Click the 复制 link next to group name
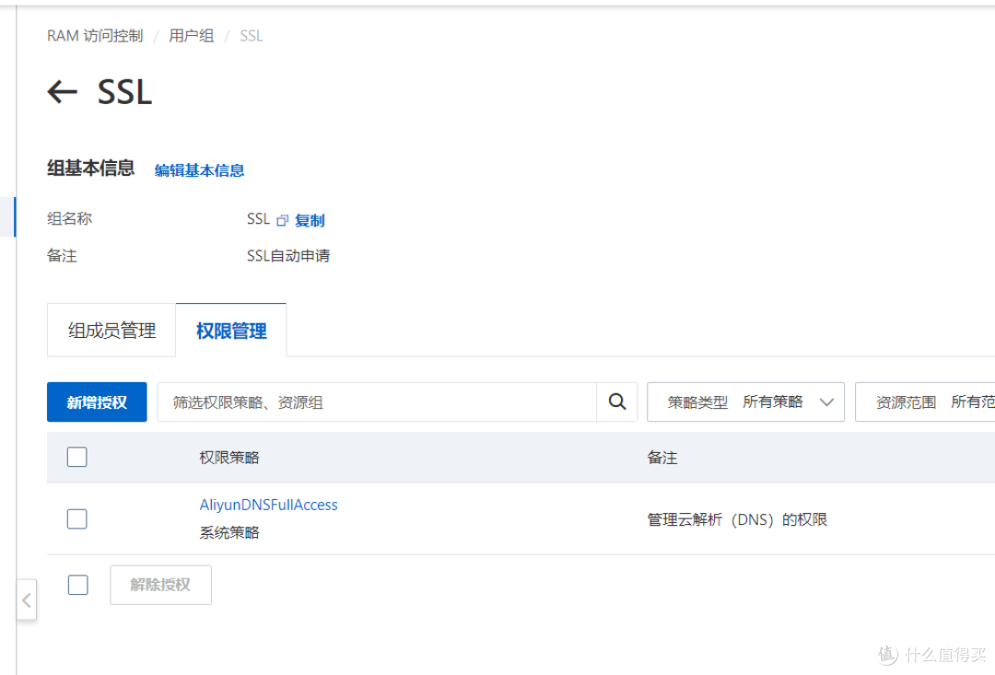 tap(310, 220)
